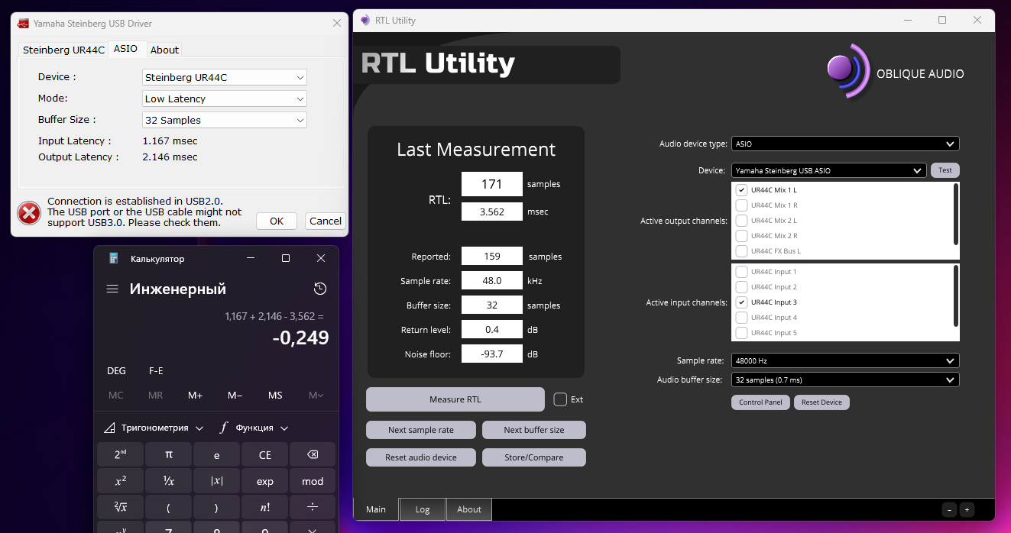
Task: Click the Store/Compare button
Action: (534, 457)
